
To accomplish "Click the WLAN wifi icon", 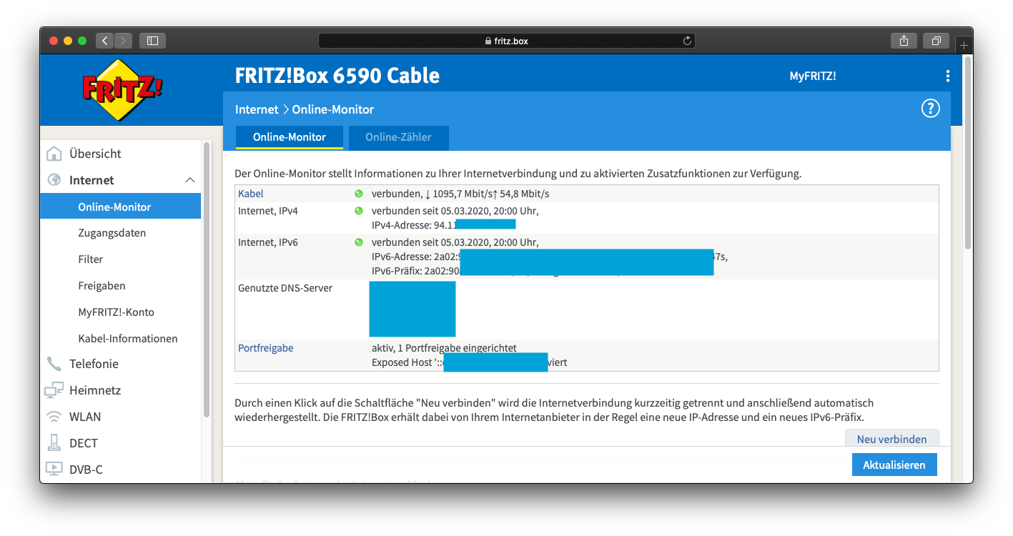I will point(54,417).
